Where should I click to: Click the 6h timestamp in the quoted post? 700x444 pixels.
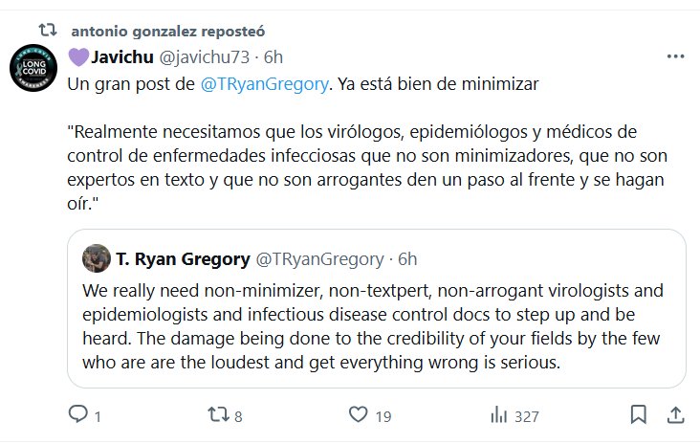[x=407, y=258]
